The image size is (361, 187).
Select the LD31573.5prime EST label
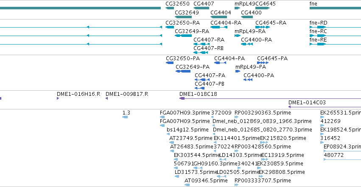coord(196,173)
